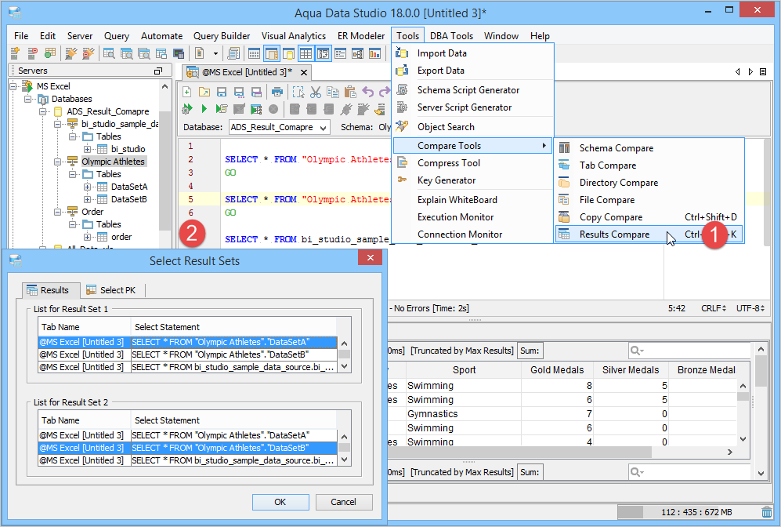Viewport: 781px width, 527px height.
Task: Collapse the Order schema node
Action: (58, 212)
